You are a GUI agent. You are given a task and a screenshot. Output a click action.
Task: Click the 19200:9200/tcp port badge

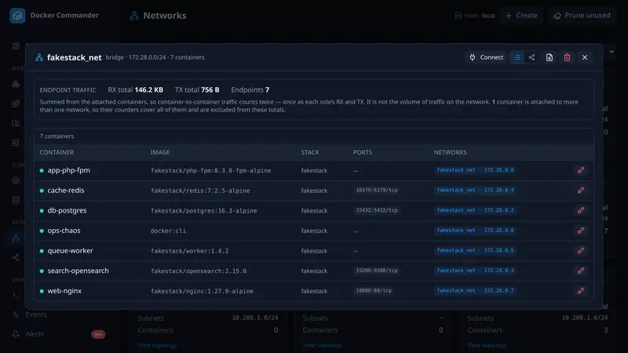pos(377,271)
